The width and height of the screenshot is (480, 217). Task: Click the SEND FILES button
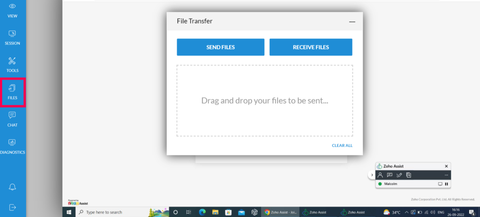click(x=220, y=47)
